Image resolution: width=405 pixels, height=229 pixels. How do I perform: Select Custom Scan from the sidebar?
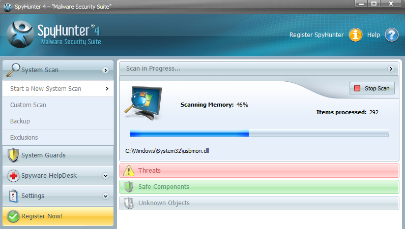click(x=28, y=105)
